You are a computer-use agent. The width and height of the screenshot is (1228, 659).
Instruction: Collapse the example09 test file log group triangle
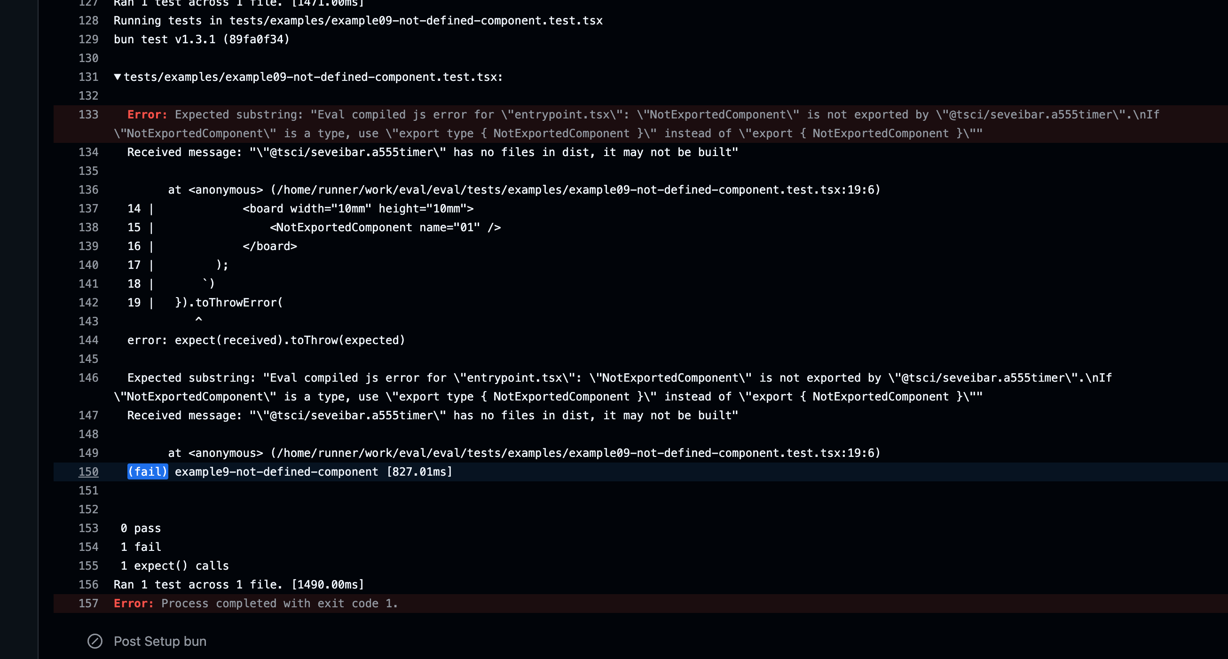pyautogui.click(x=117, y=77)
